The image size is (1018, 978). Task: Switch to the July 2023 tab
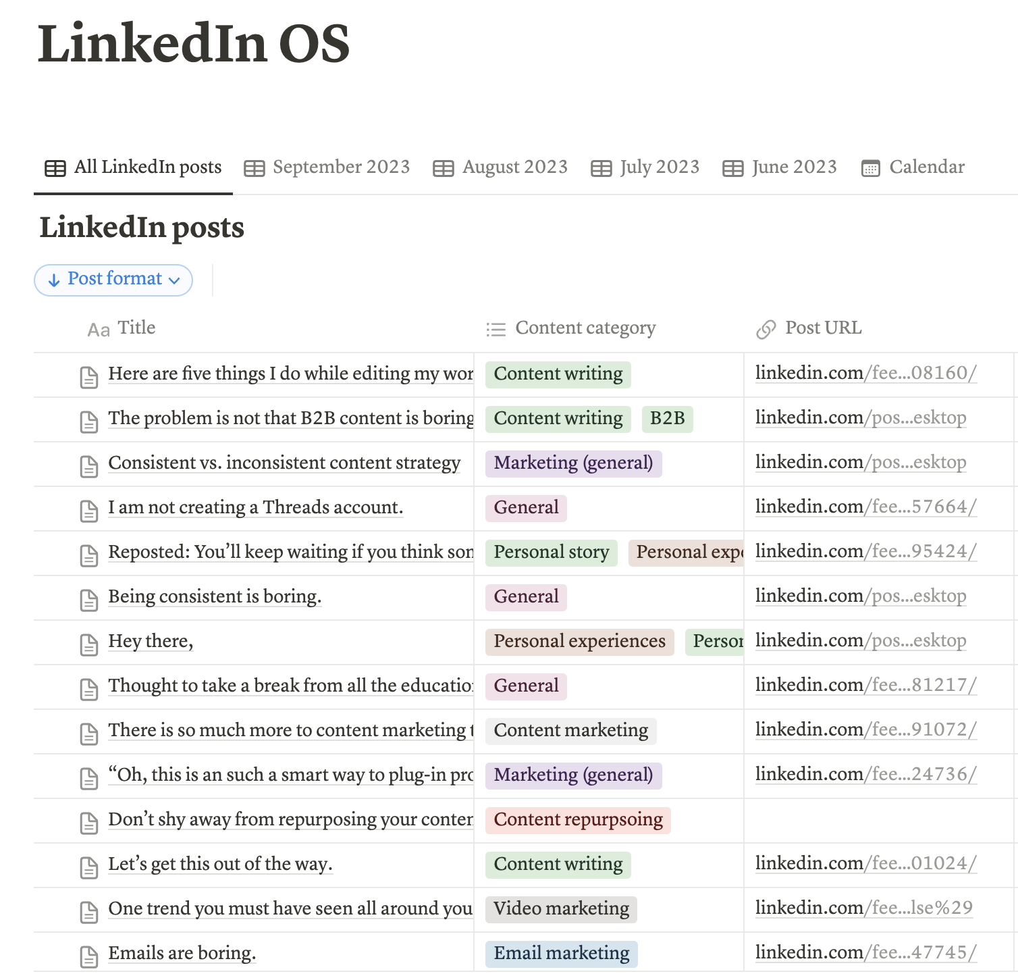click(x=645, y=168)
